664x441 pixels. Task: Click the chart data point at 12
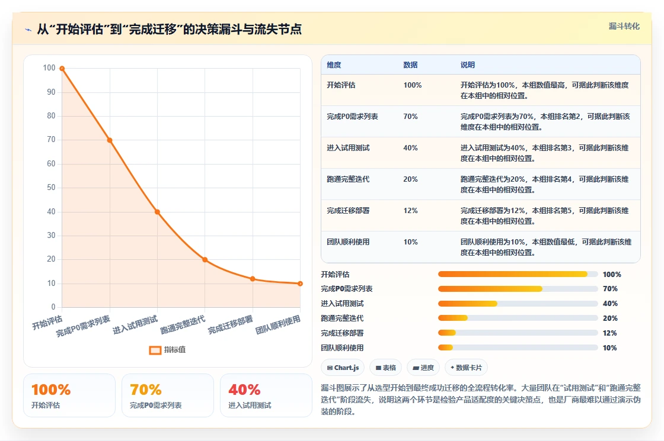coord(253,279)
